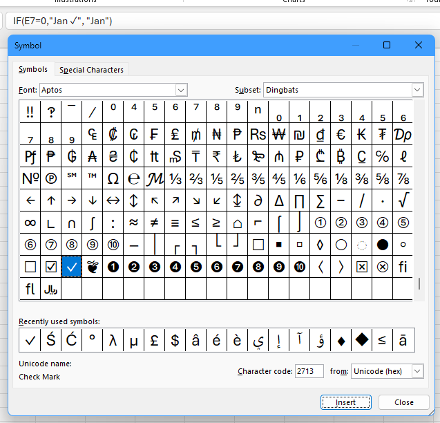Click the formula bar containing IF formula

click(222, 21)
